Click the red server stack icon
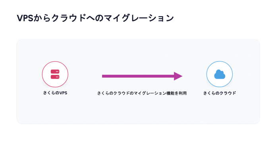The width and height of the screenshot is (278, 156). 55,74
